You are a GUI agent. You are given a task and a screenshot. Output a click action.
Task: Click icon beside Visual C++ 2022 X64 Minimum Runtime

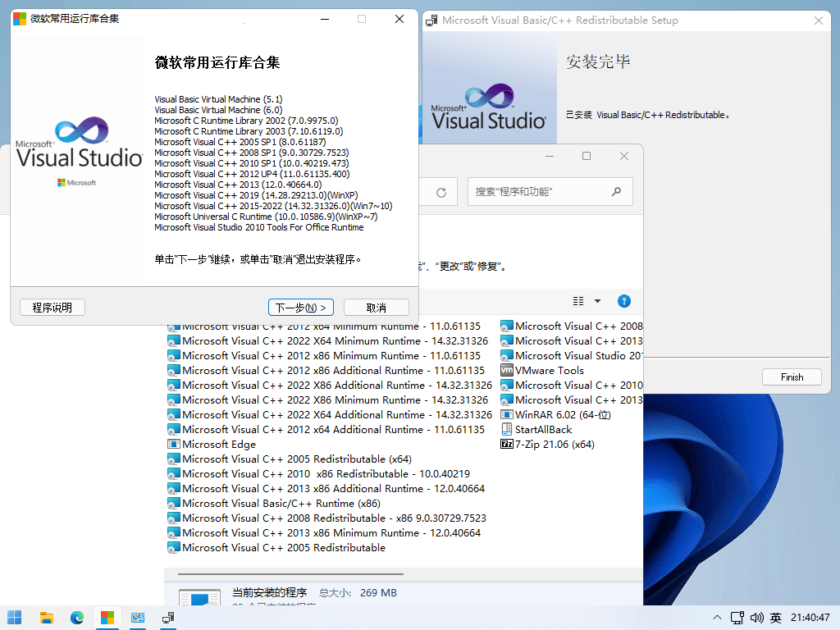point(173,340)
